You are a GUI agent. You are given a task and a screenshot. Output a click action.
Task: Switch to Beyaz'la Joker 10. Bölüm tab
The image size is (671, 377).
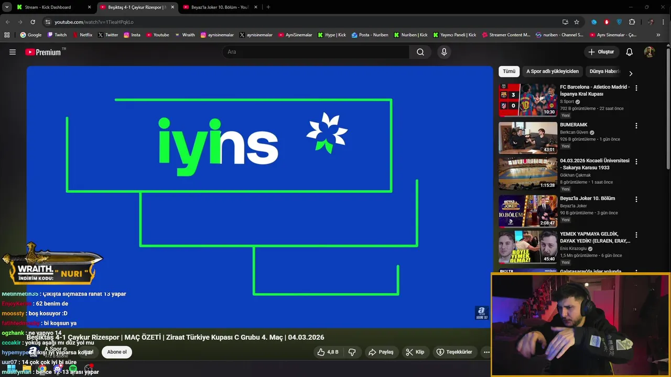[x=219, y=7]
